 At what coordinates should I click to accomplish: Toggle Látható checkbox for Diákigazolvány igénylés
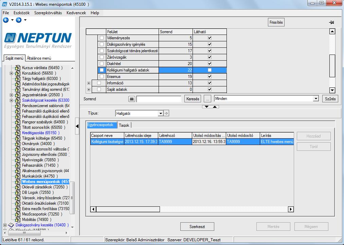click(210, 44)
